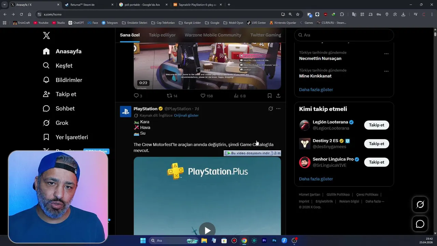
Task: Click the zoom magnifier icon in address bar
Action: tap(290, 14)
